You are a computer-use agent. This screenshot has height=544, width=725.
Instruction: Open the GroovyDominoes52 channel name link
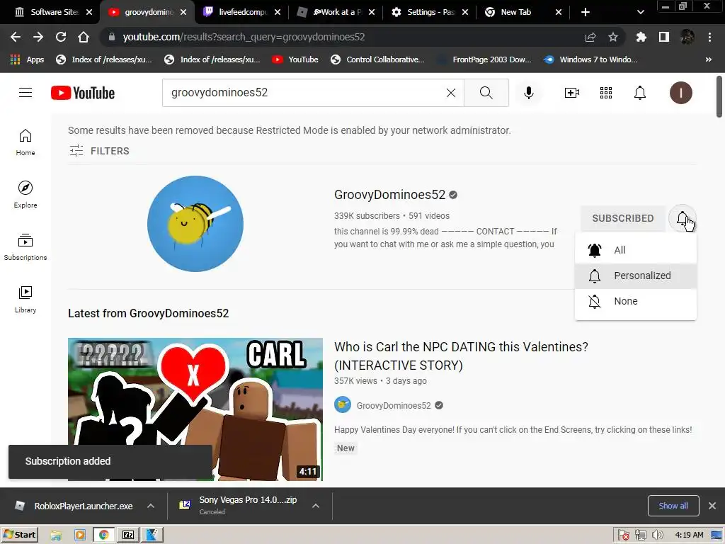390,194
